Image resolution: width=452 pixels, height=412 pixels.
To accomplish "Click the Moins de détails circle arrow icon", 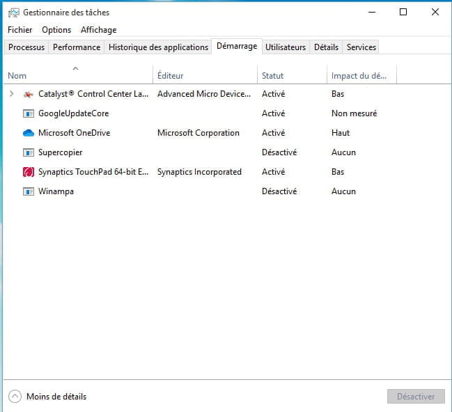I will [15, 397].
